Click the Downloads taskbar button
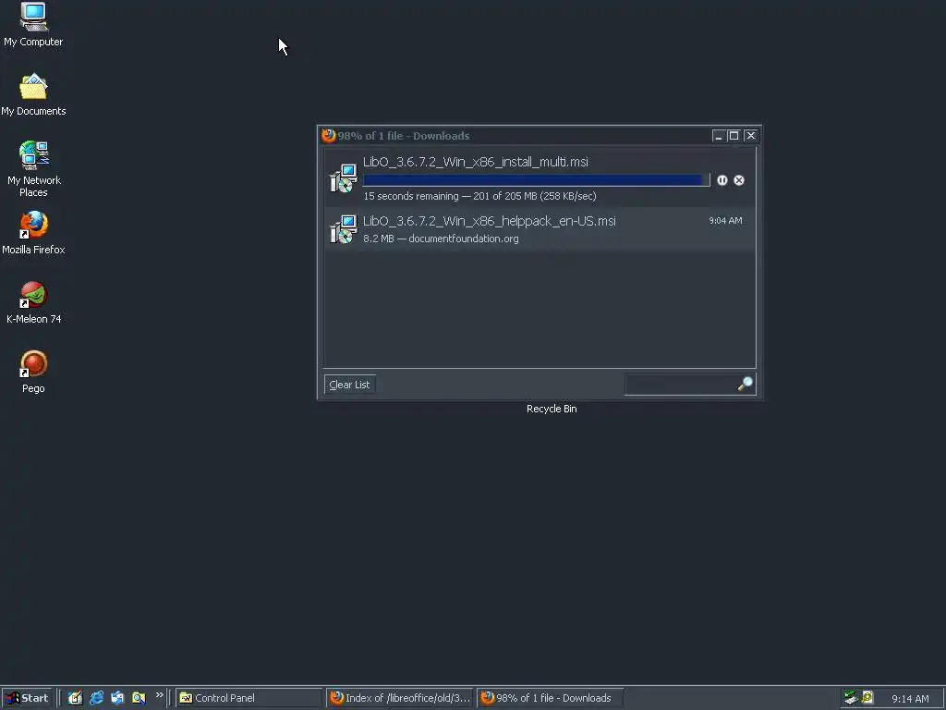 (x=551, y=698)
